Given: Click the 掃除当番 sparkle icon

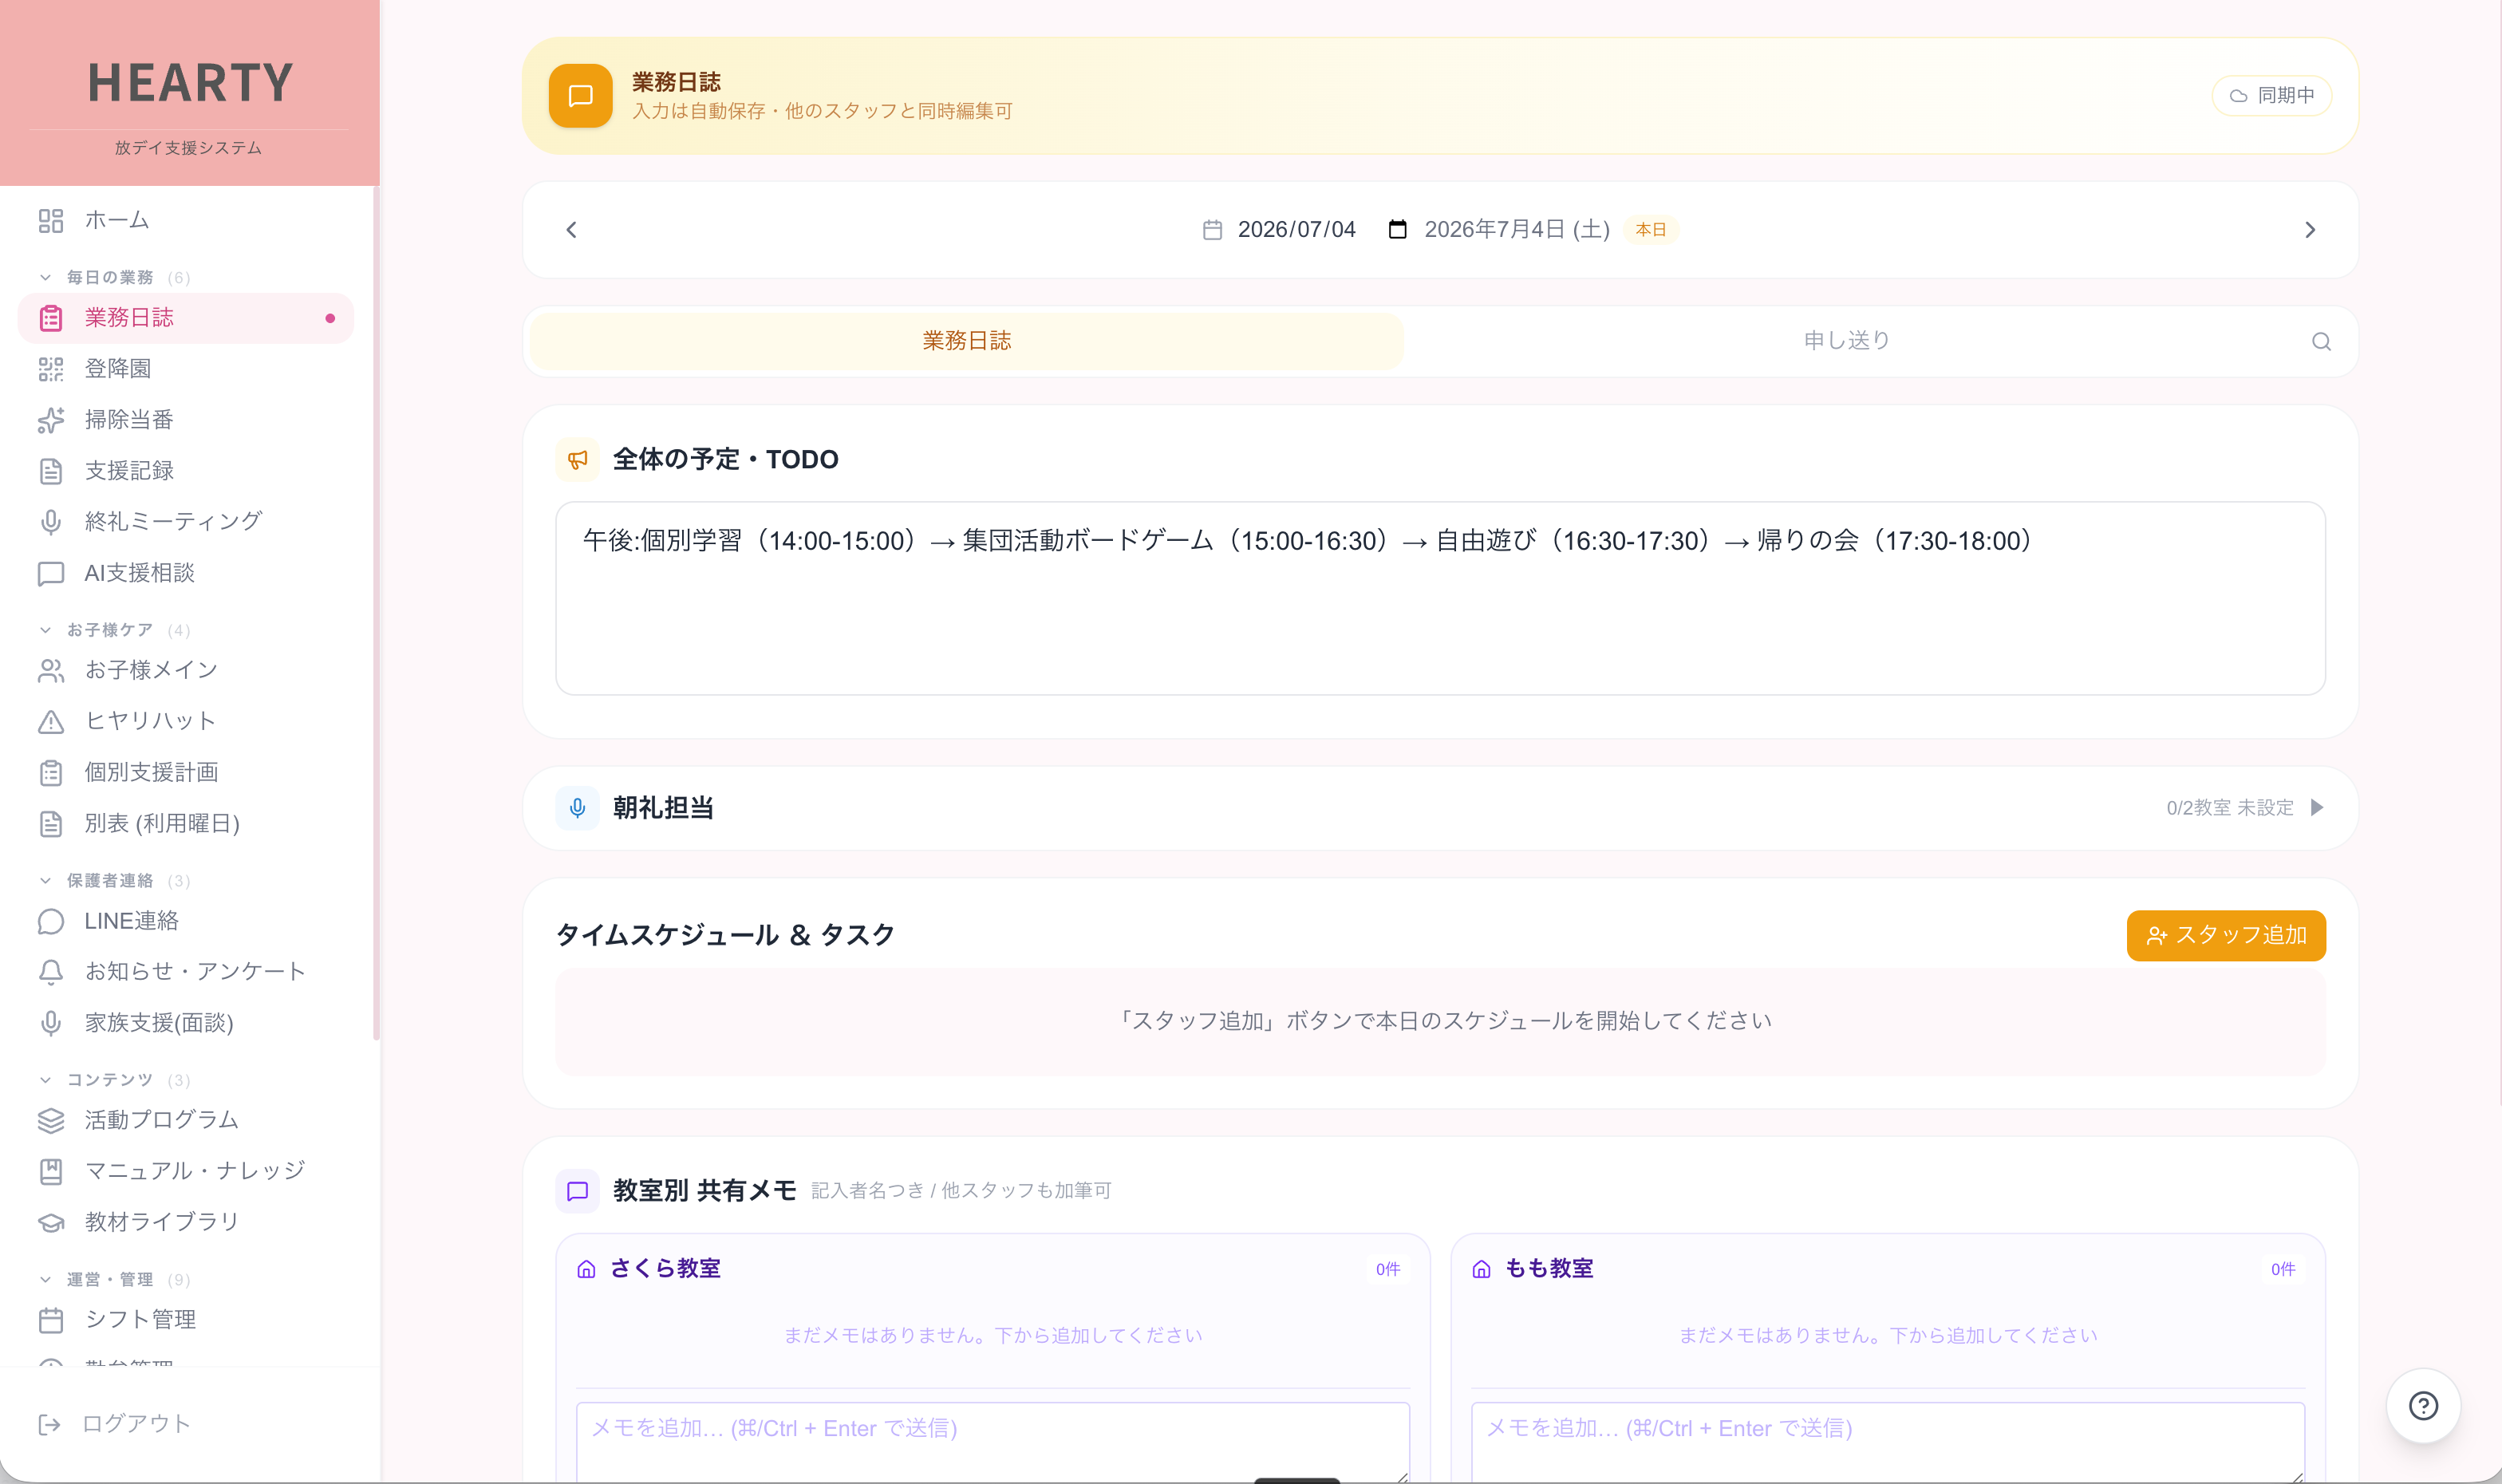Looking at the screenshot, I should 51,420.
